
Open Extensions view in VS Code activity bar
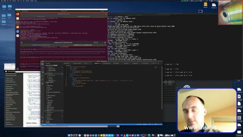(x=43, y=80)
